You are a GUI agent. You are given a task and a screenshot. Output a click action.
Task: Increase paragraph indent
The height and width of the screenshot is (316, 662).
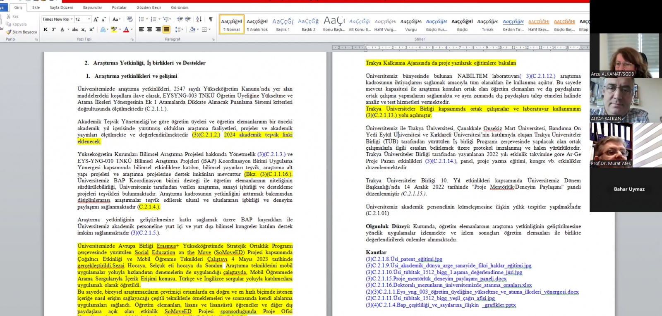[188, 19]
